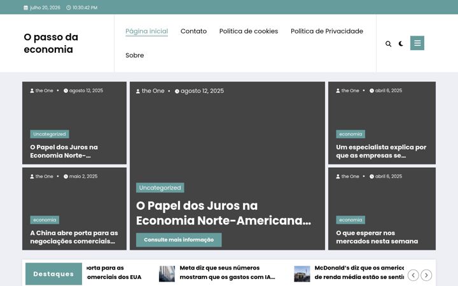
Task: Open Política de Privacidade page
Action: 327,31
